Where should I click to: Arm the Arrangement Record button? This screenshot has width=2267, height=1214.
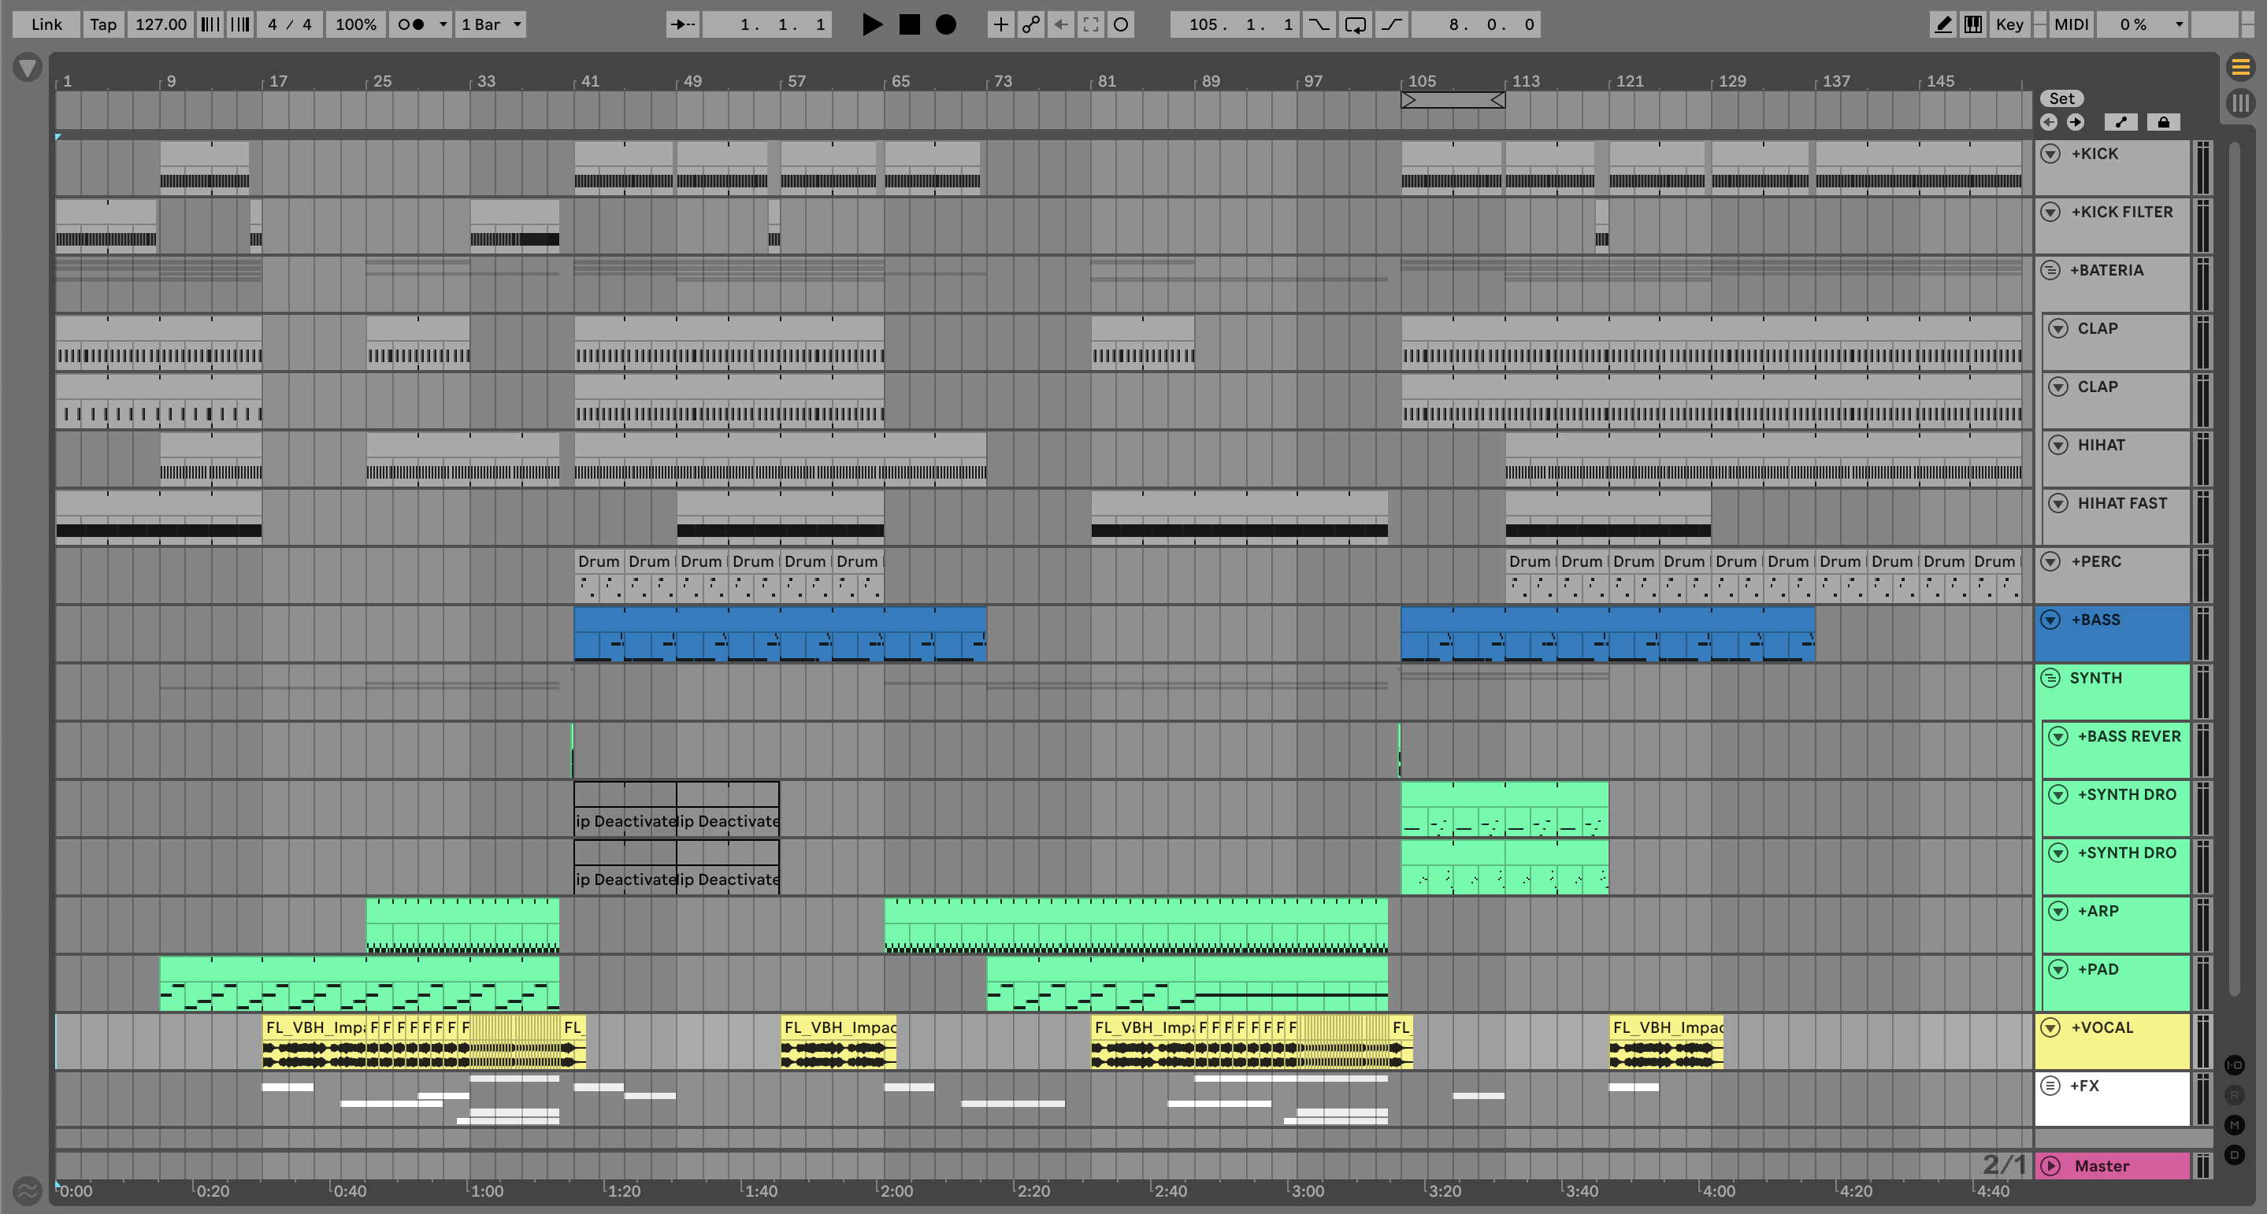(946, 24)
